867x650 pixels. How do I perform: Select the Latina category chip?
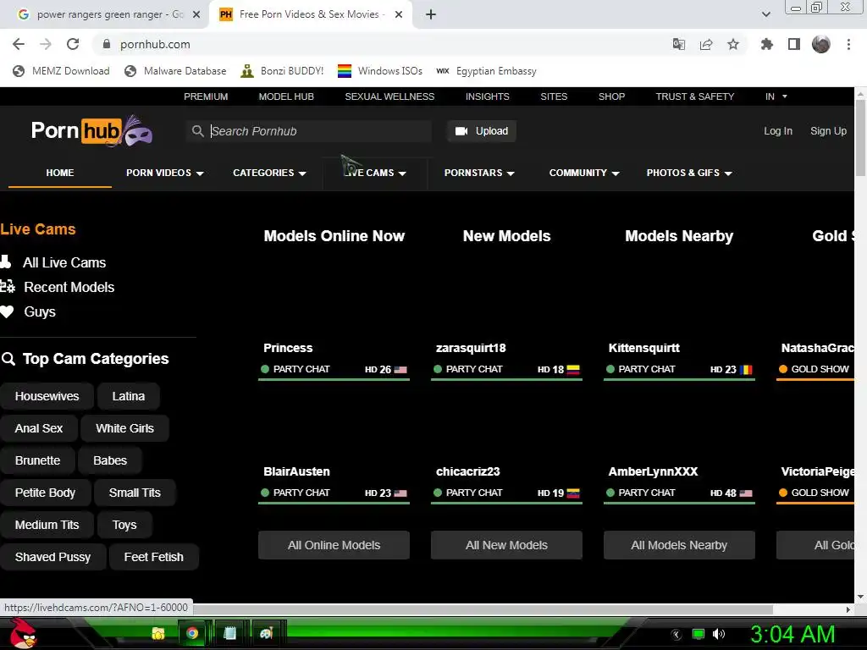tap(129, 396)
